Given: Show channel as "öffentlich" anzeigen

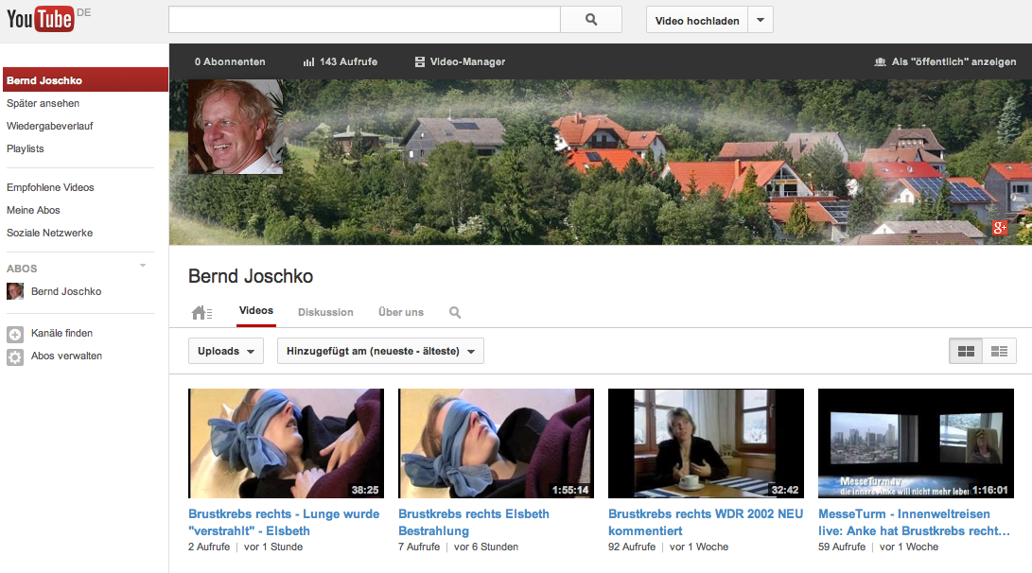Looking at the screenshot, I should pyautogui.click(x=945, y=61).
